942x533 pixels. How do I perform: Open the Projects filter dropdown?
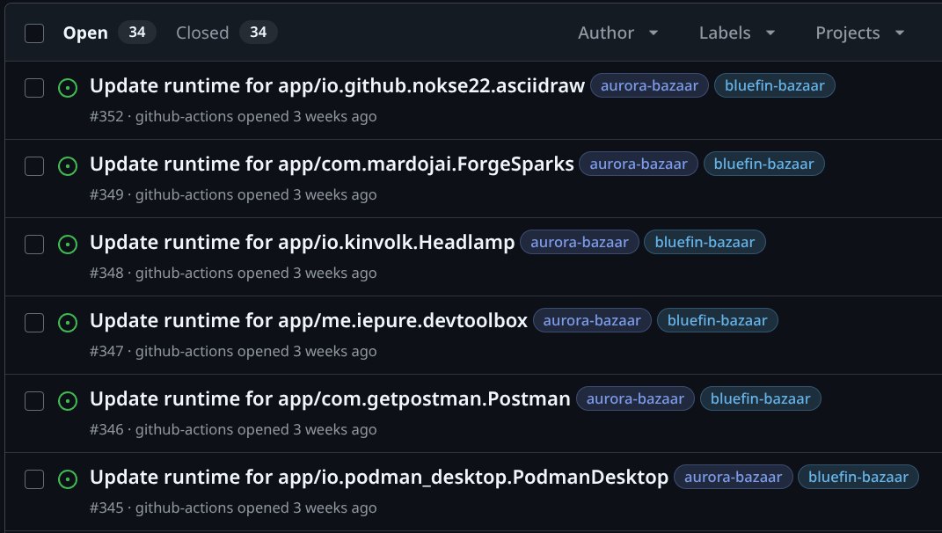(860, 33)
